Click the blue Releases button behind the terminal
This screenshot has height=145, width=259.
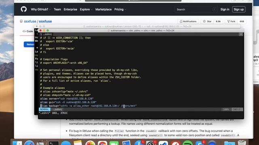click(x=29, y=44)
